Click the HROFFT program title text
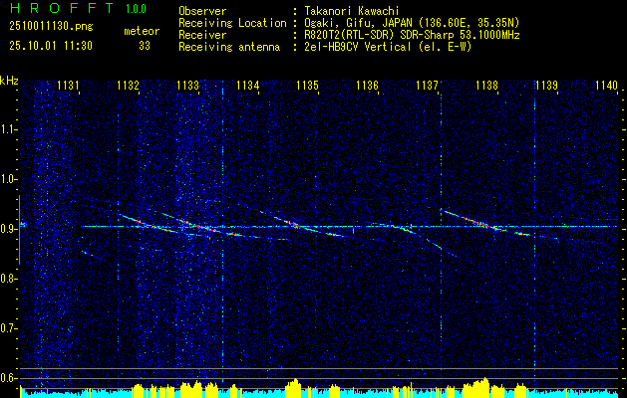 [61, 8]
